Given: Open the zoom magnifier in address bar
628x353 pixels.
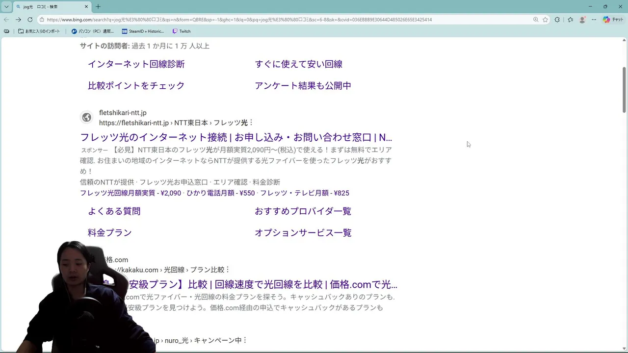Looking at the screenshot, I should 536,20.
